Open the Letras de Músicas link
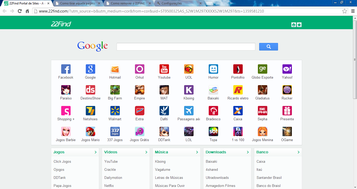The image size is (357, 189). [x=169, y=178]
